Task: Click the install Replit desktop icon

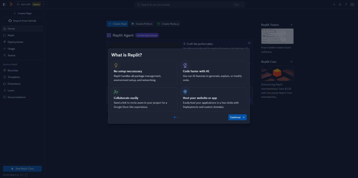Action: [x=22, y=175]
